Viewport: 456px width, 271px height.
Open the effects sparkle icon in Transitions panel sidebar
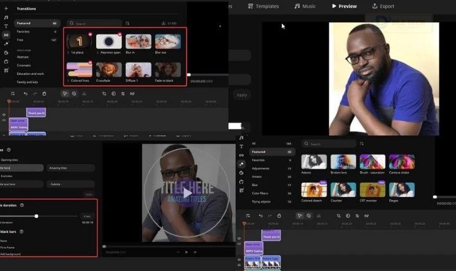pyautogui.click(x=6, y=44)
